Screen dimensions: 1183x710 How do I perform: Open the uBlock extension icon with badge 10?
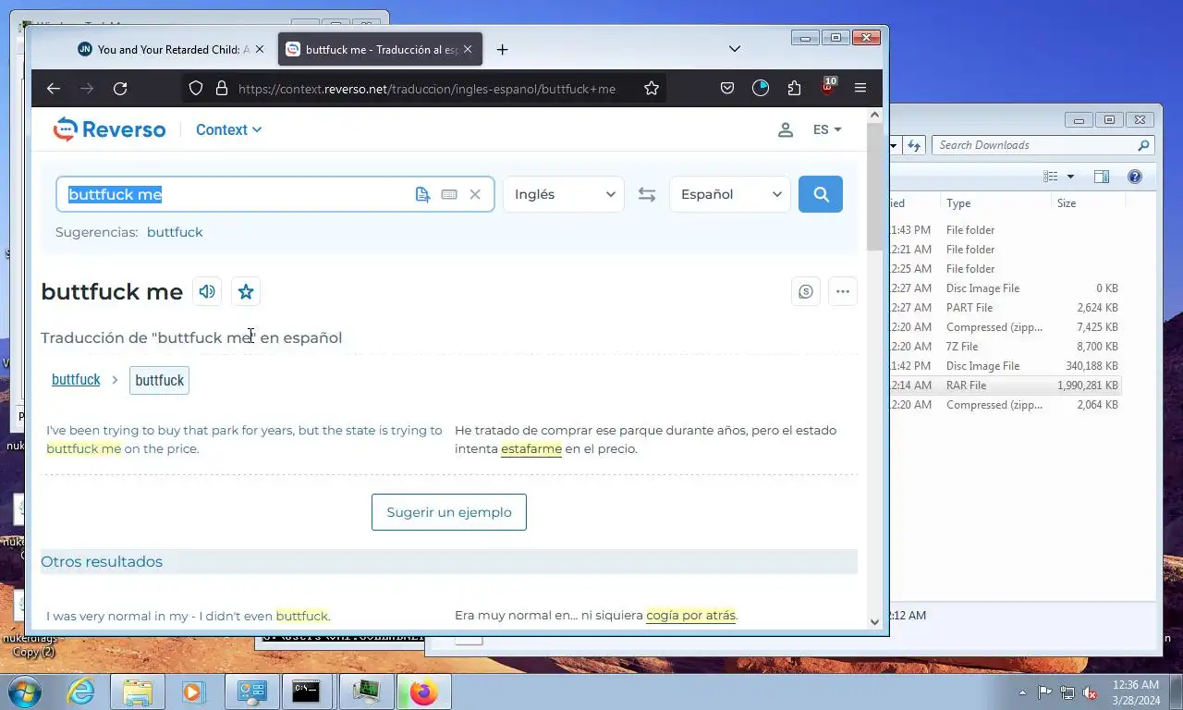coord(828,87)
